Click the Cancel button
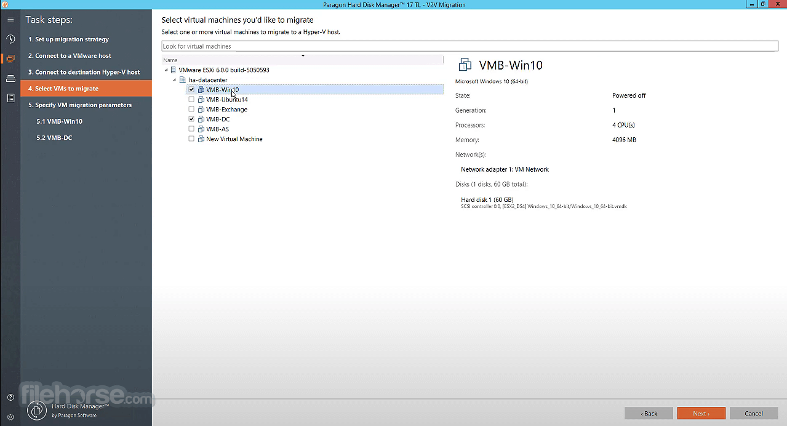The width and height of the screenshot is (787, 426). (754, 414)
